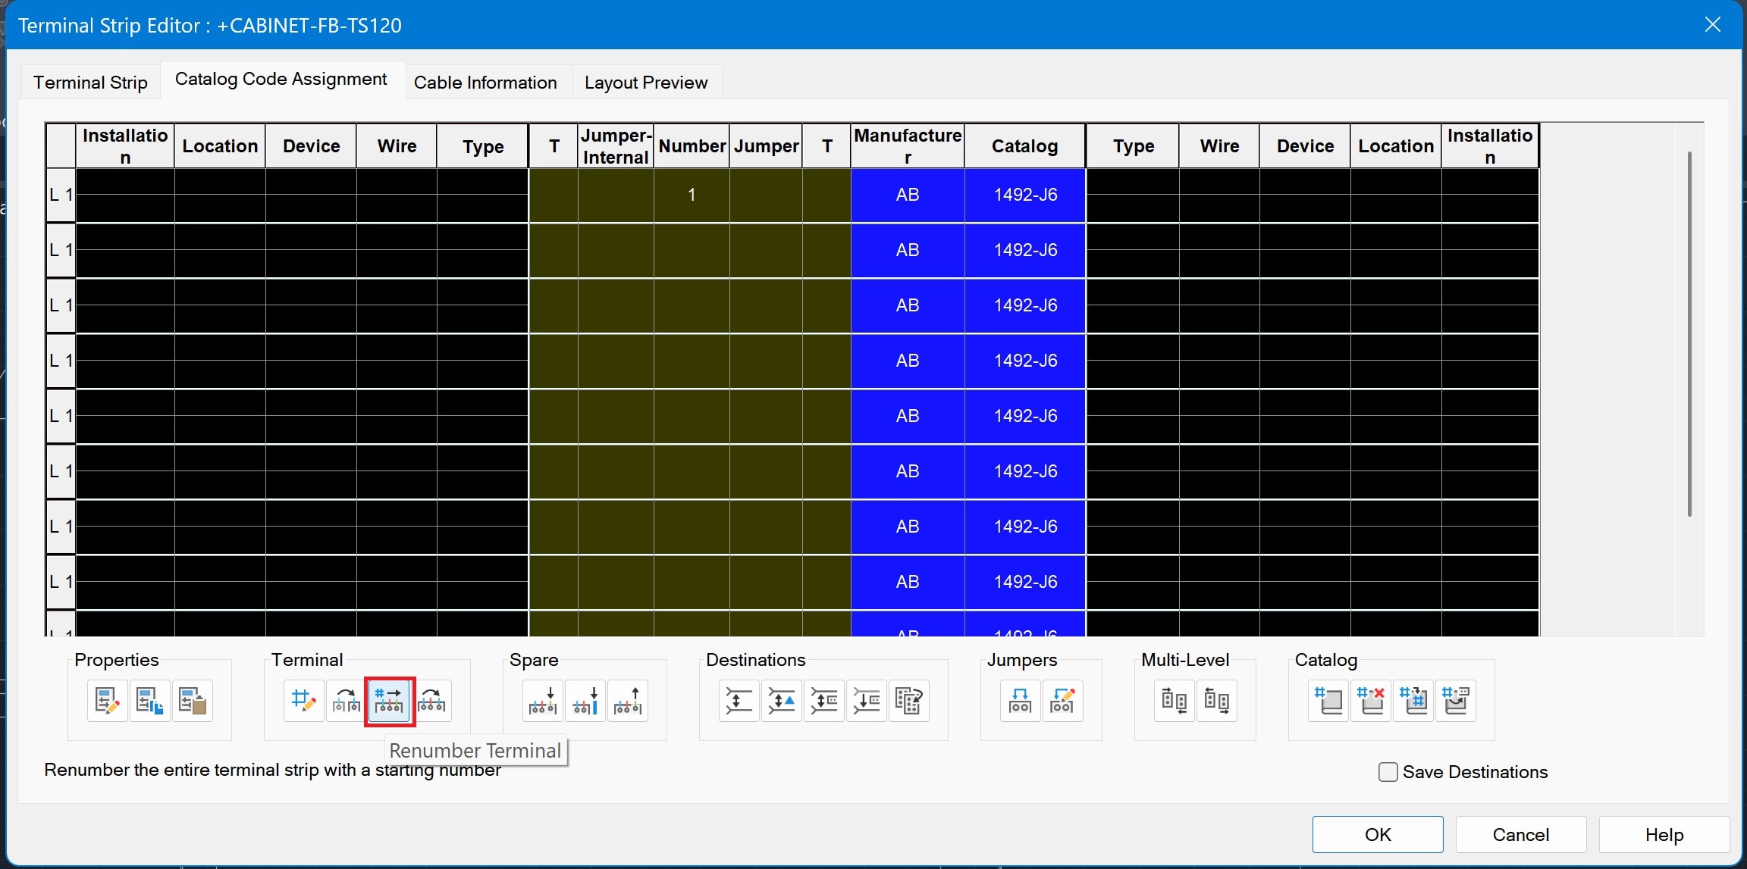Click the Catalog column header
1747x869 pixels.
click(x=1025, y=145)
